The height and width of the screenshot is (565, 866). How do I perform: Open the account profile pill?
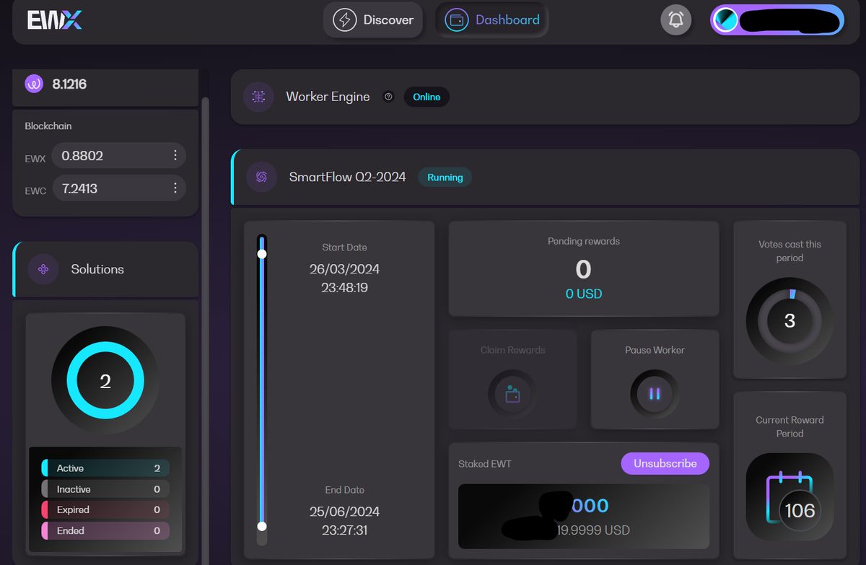point(777,19)
